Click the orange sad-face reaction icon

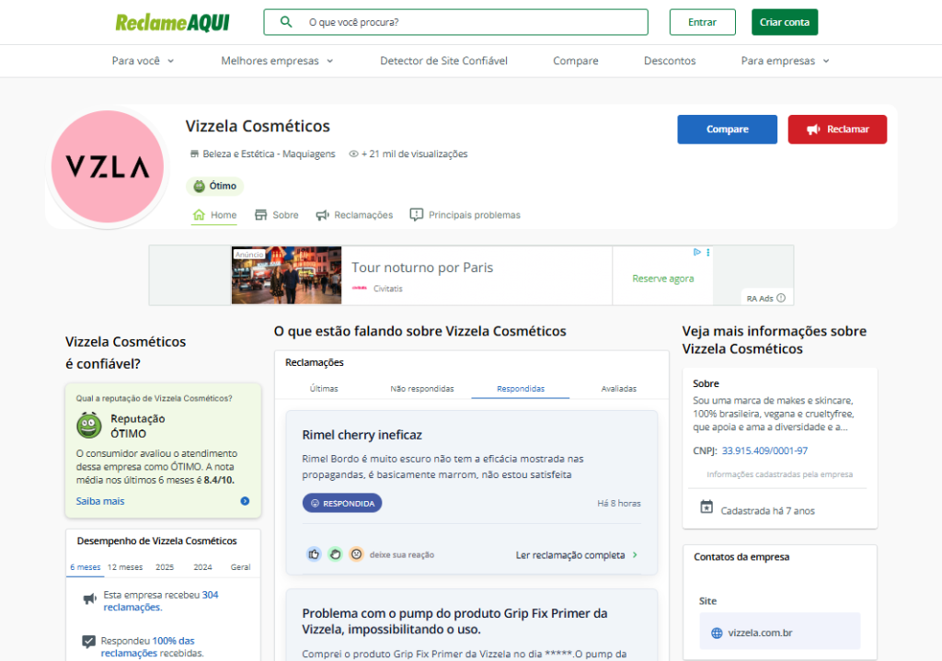point(356,554)
